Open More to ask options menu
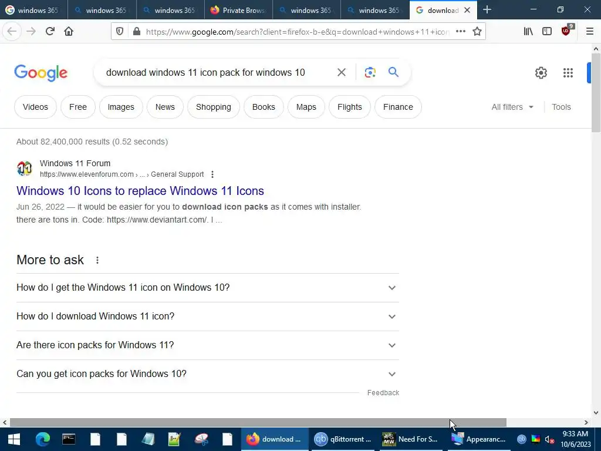This screenshot has height=451, width=601. pyautogui.click(x=97, y=260)
